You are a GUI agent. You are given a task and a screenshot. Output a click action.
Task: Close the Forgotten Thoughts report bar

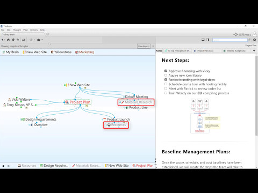point(153,46)
